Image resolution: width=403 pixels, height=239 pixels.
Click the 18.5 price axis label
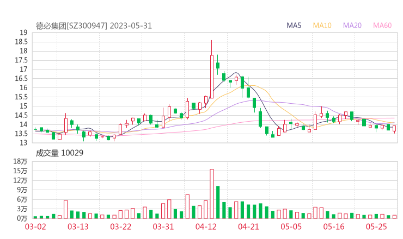pos(21,42)
